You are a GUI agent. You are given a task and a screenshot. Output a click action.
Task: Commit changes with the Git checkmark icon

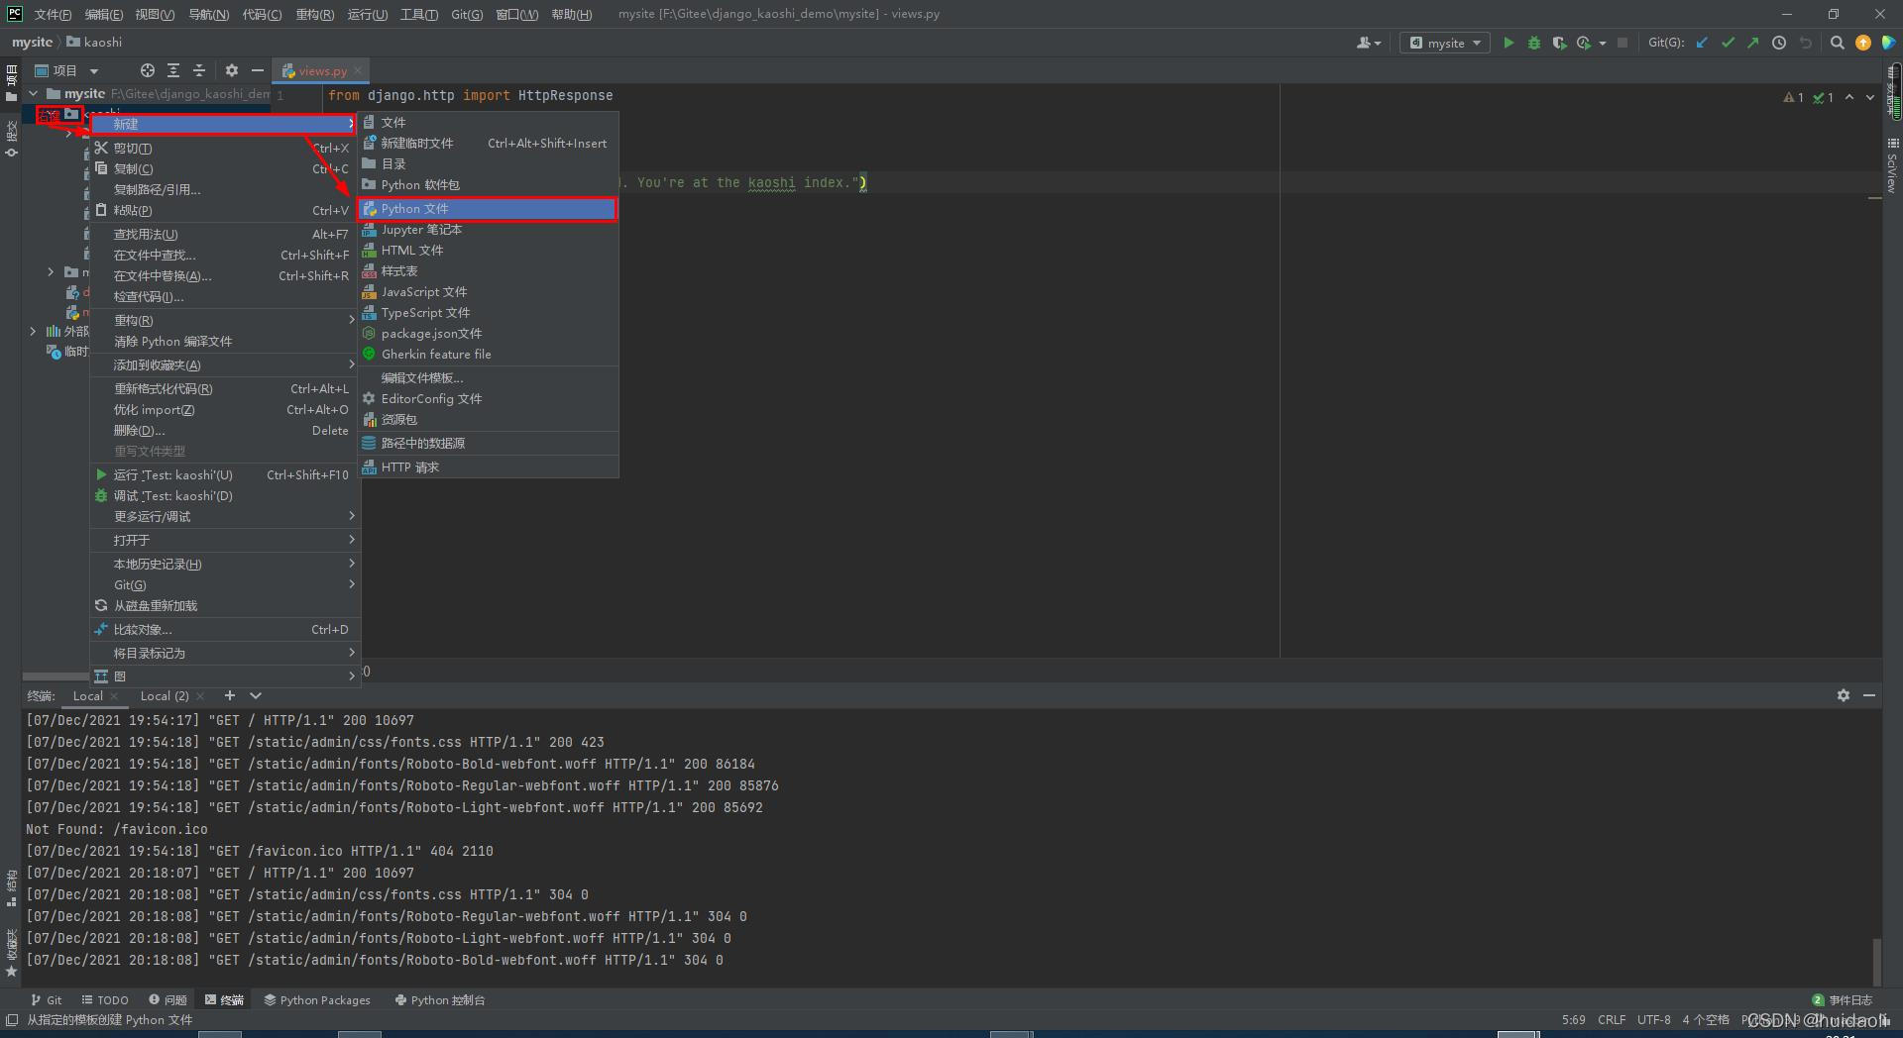coord(1729,43)
